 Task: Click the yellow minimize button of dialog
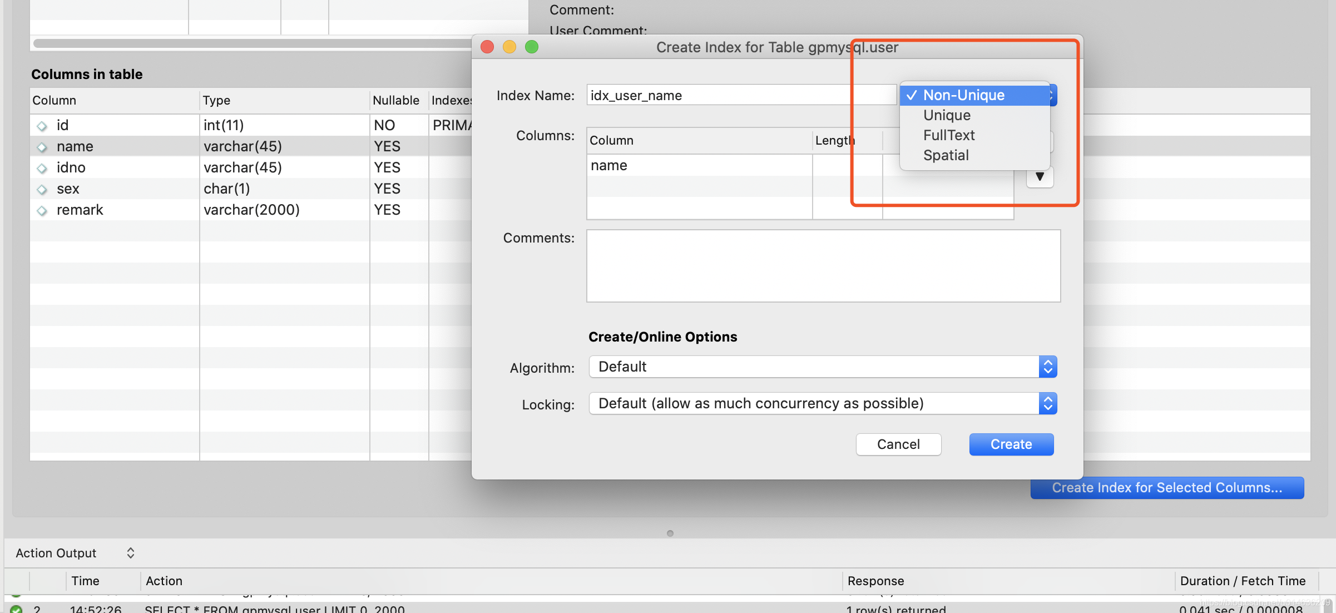(x=509, y=47)
